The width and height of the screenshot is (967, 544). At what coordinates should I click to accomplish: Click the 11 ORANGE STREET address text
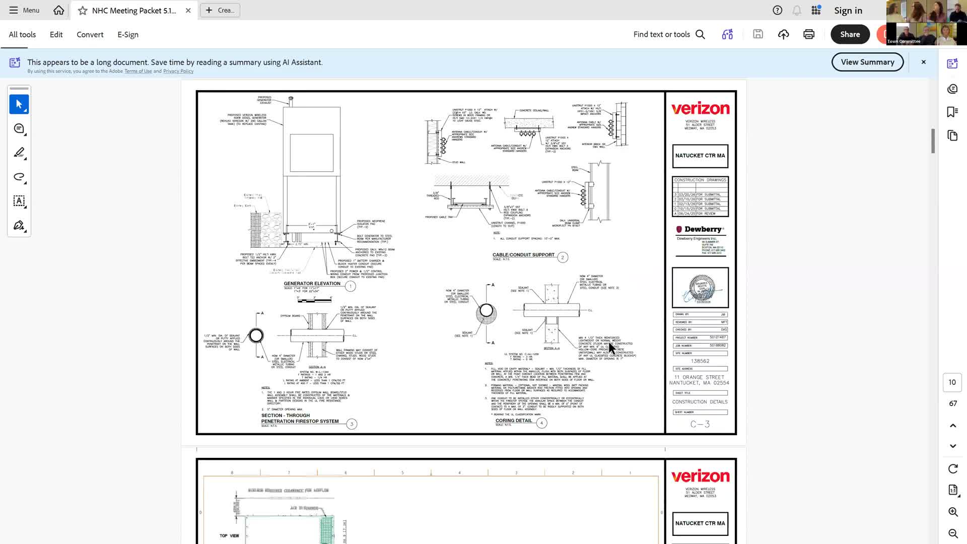[700, 377]
